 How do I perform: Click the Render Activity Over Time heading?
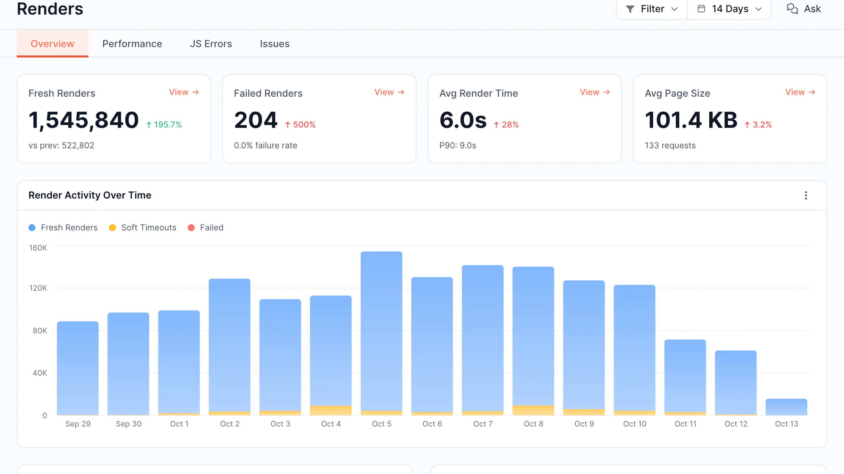[x=90, y=195]
